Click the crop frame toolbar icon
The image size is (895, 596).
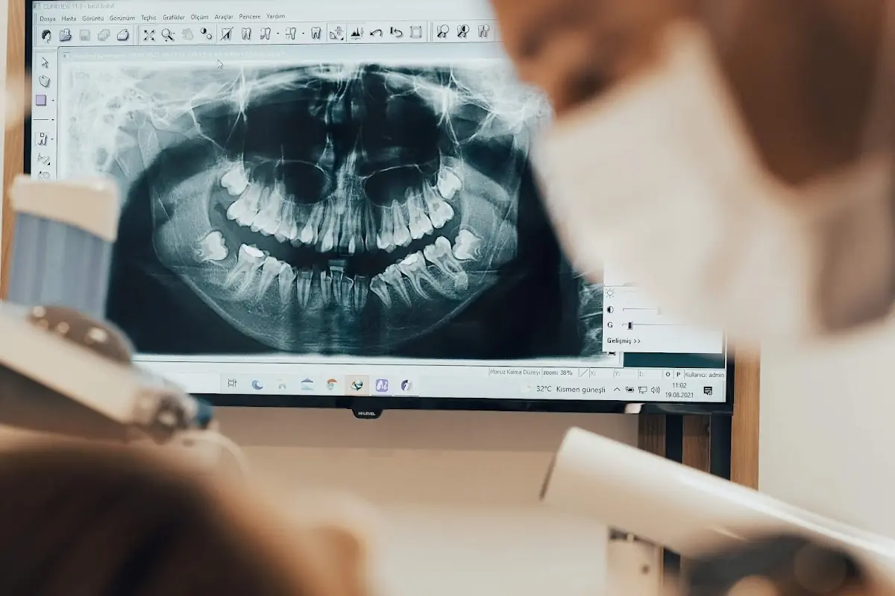tap(416, 33)
